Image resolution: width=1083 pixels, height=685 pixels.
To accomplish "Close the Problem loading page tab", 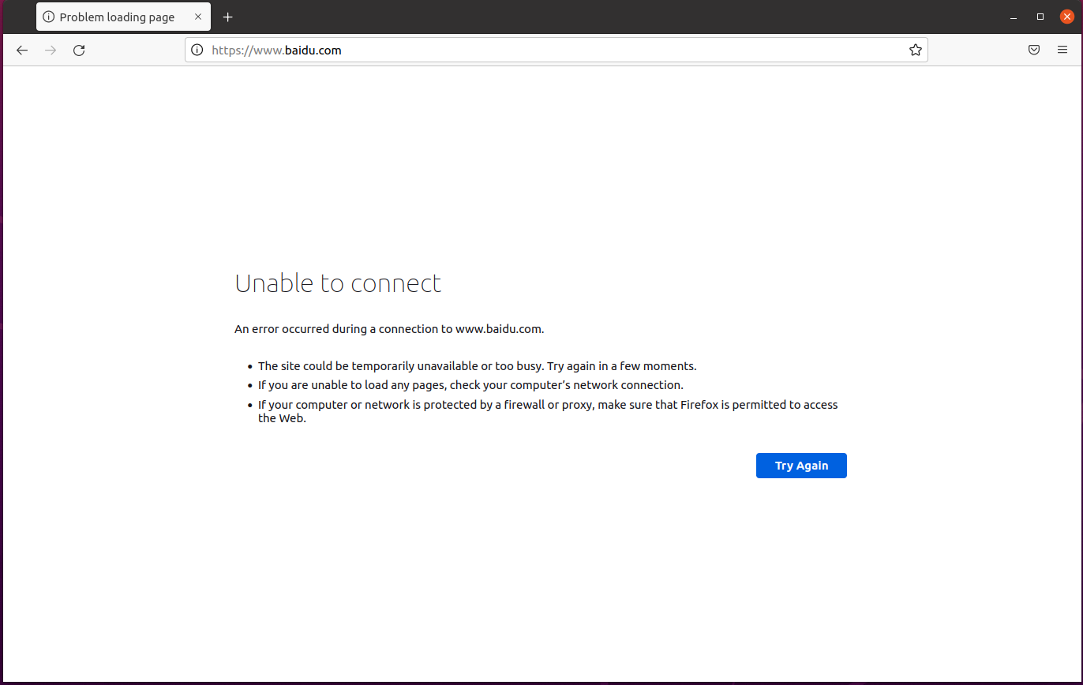I will pyautogui.click(x=198, y=17).
